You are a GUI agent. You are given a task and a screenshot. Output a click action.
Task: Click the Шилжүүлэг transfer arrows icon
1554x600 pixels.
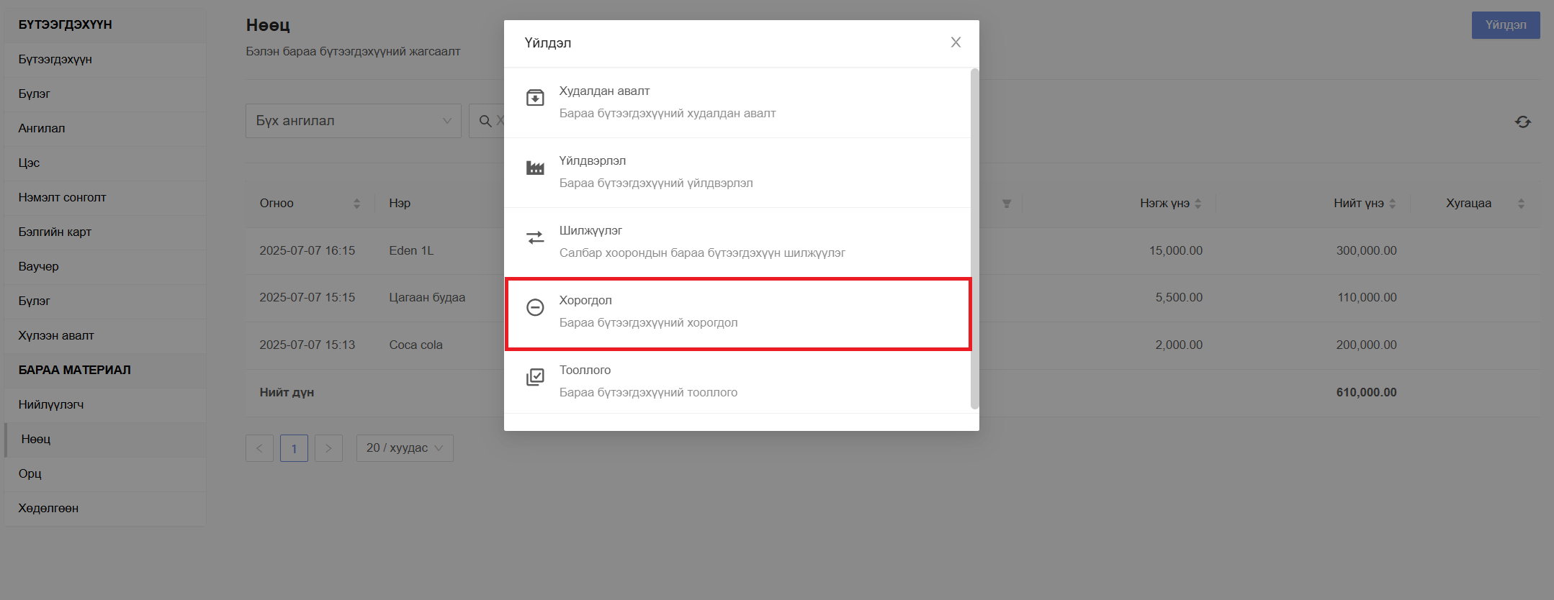535,237
